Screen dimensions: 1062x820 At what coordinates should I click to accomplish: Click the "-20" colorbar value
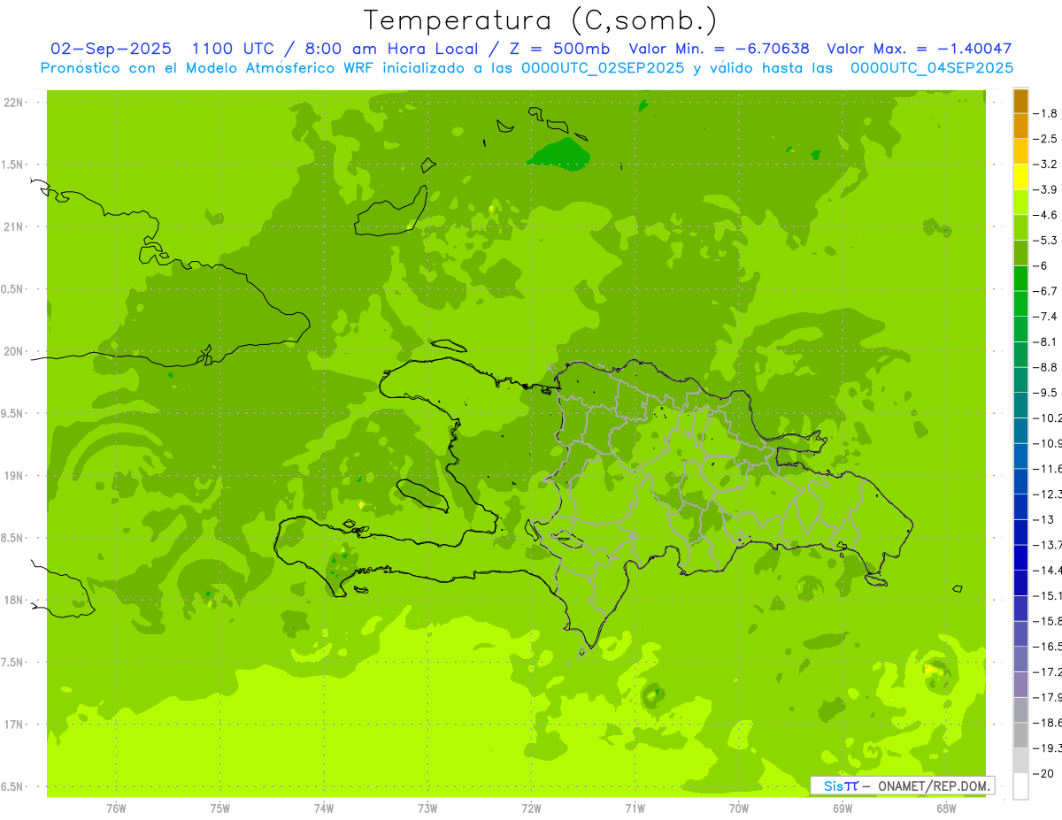pyautogui.click(x=1043, y=773)
